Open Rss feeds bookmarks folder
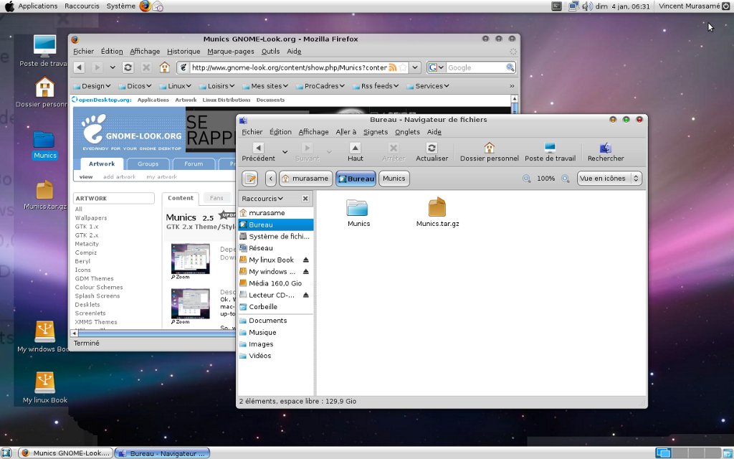Screen dimensions: 734x459 [x=375, y=86]
